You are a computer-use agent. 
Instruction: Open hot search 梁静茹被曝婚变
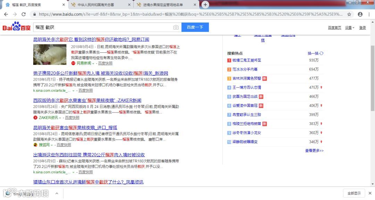[x=245, y=142]
